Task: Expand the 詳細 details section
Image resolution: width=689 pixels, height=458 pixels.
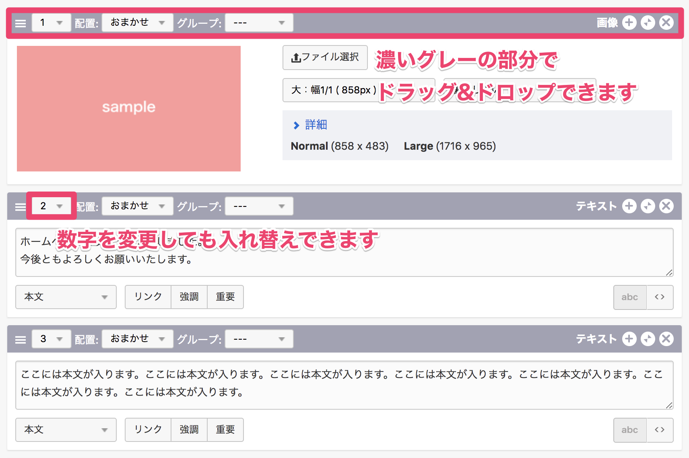Action: 316,125
